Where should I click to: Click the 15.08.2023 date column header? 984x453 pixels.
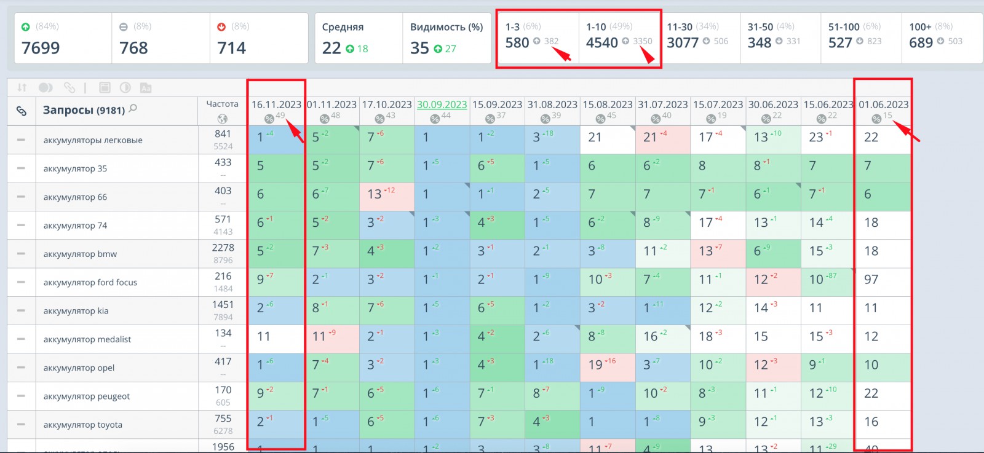[x=608, y=104]
